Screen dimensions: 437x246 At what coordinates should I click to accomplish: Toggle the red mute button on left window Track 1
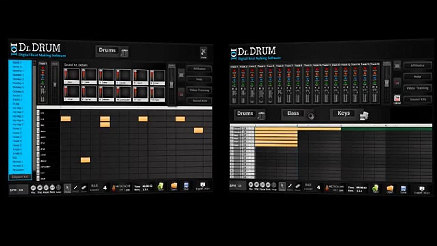43,67
